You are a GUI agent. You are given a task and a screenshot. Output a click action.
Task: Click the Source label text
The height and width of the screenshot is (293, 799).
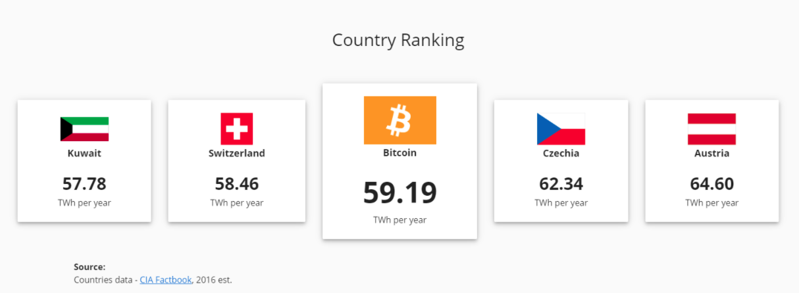pos(90,267)
